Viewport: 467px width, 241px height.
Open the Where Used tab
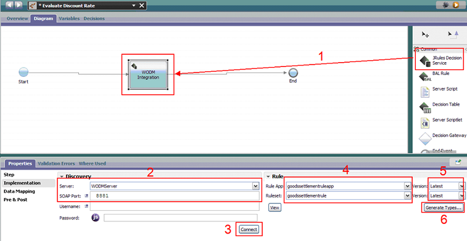tap(93, 164)
